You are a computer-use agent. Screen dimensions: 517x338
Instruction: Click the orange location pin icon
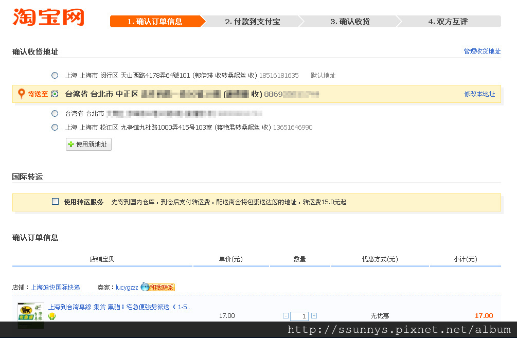point(21,94)
